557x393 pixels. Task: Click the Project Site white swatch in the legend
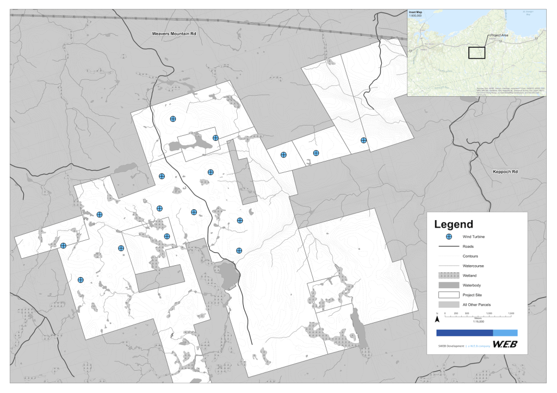coord(449,295)
